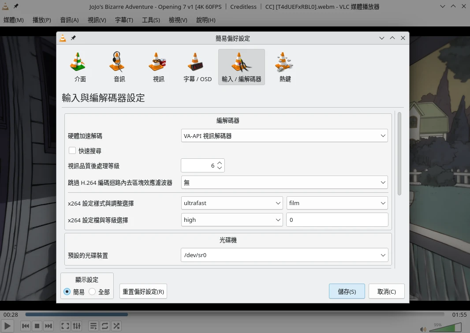This screenshot has width=470, height=333.
Task: Toggle the fullscreen icon in player toolbar
Action: pos(65,326)
